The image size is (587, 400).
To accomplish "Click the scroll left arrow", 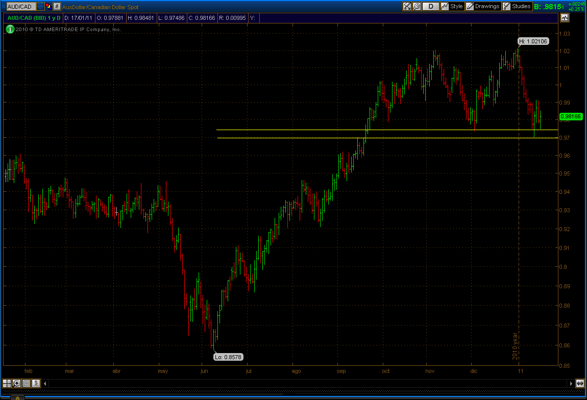I will (45, 384).
